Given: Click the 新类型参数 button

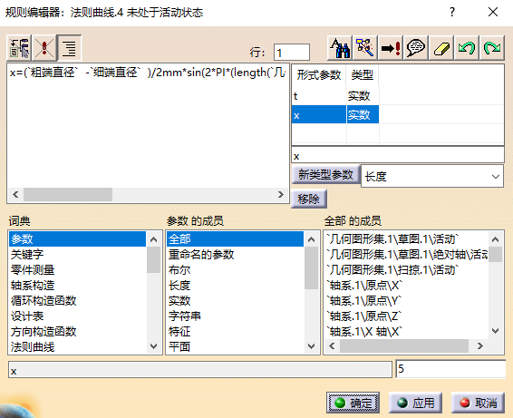Looking at the screenshot, I should click(325, 174).
